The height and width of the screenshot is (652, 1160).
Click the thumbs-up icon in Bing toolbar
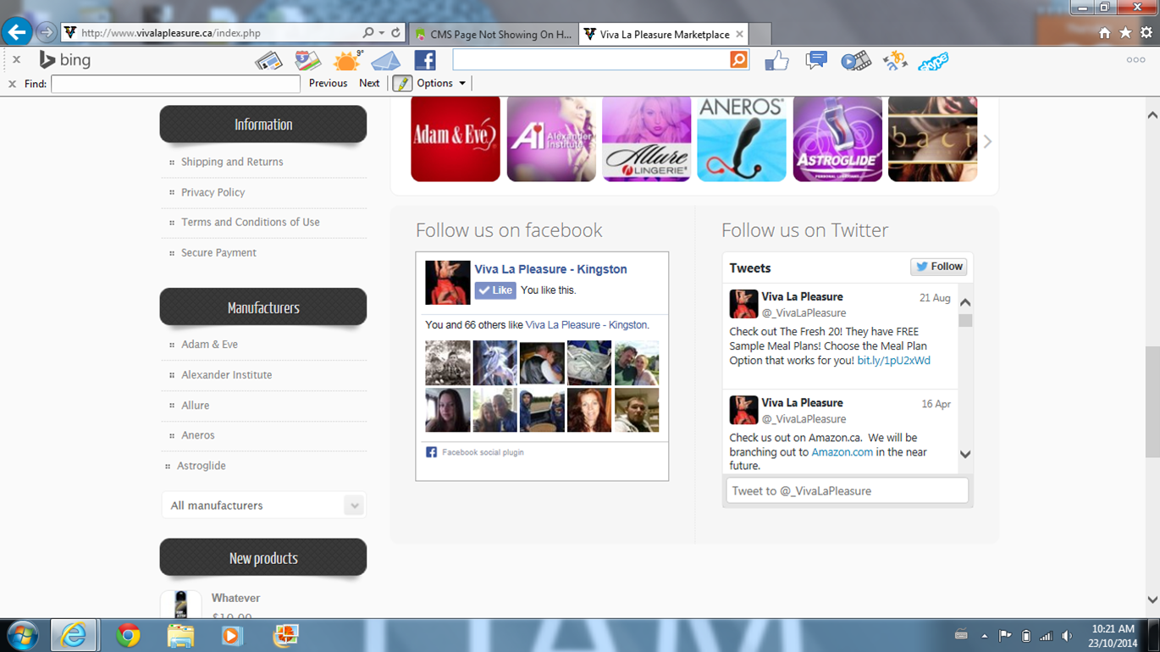776,60
